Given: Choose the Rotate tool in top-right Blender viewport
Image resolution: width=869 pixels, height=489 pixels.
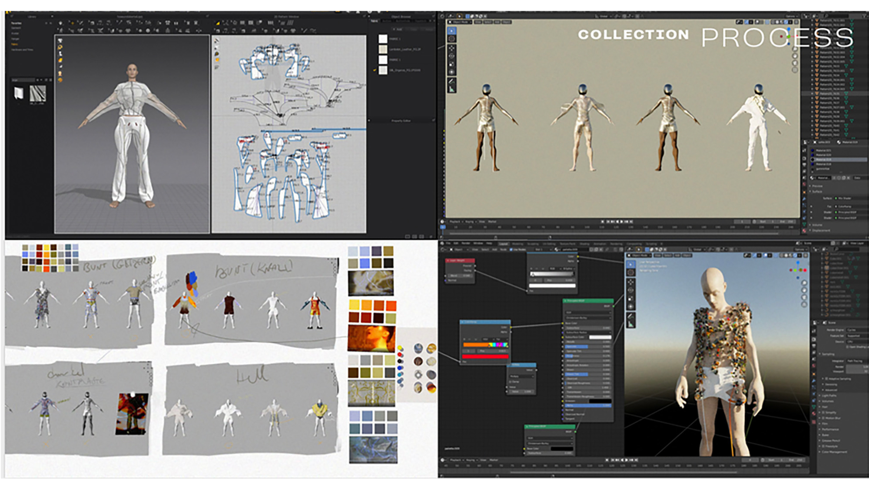Looking at the screenshot, I should [451, 56].
